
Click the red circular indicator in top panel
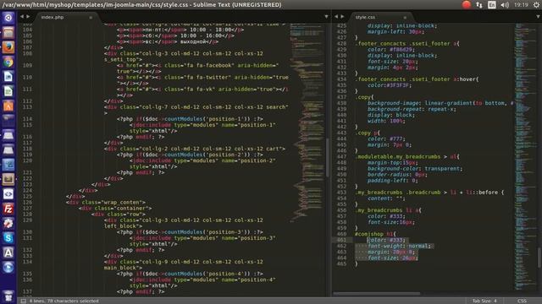point(467,5)
